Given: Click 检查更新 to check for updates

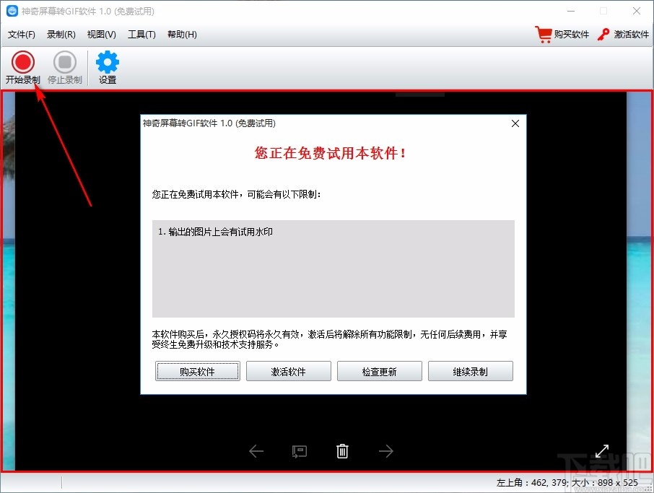Looking at the screenshot, I should coord(379,370).
